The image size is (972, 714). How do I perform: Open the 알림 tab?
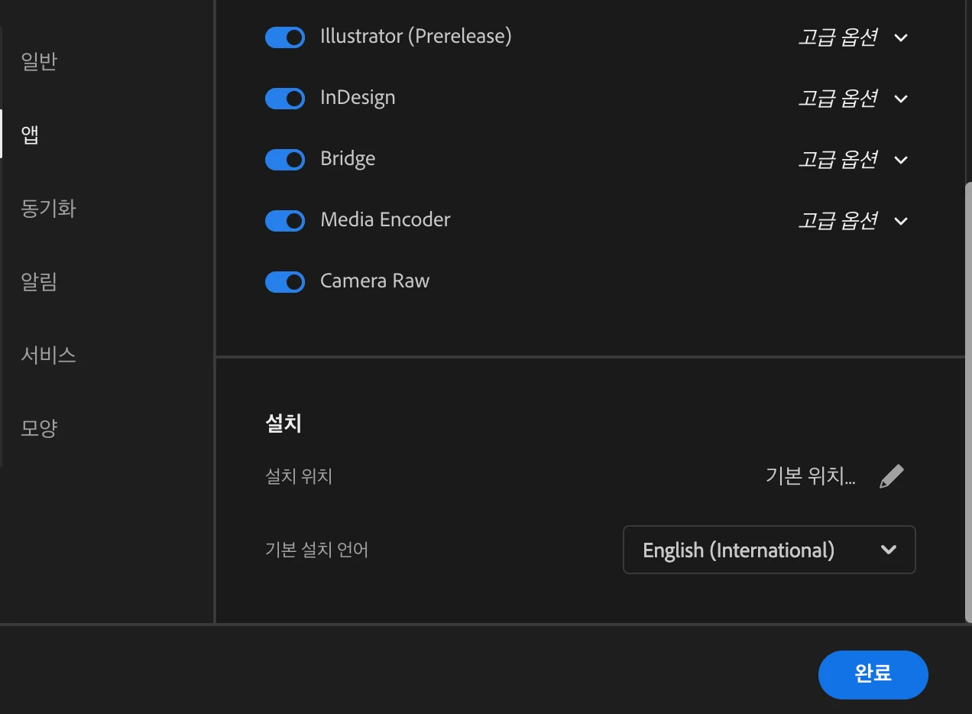(x=39, y=282)
